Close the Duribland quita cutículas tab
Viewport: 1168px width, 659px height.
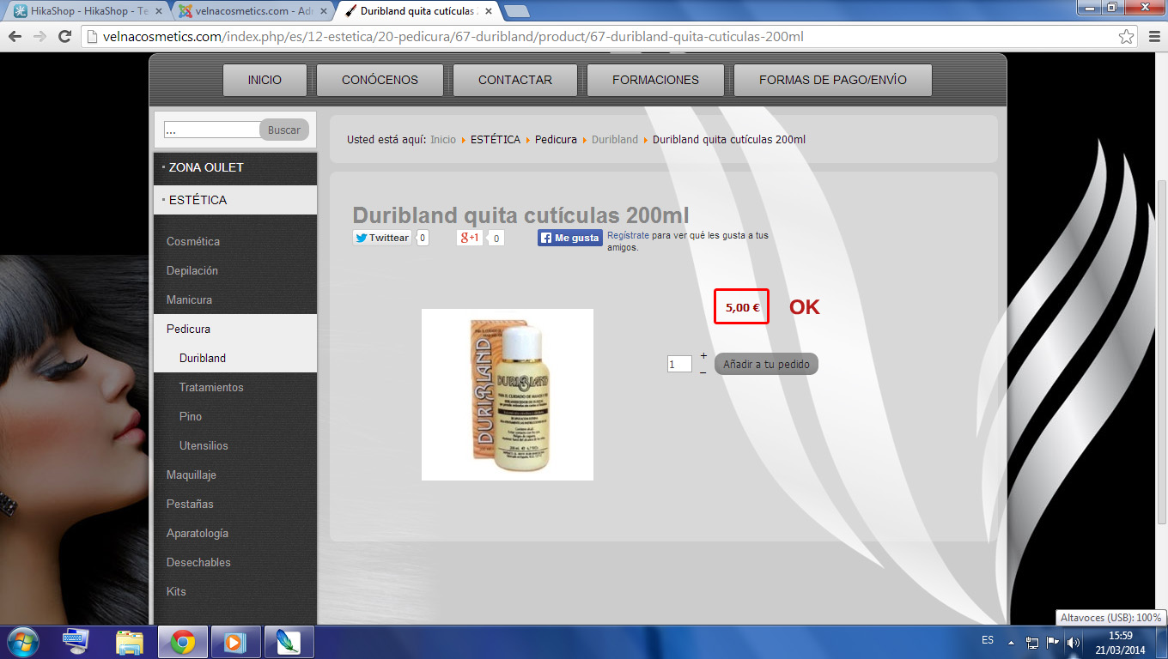[x=489, y=11]
